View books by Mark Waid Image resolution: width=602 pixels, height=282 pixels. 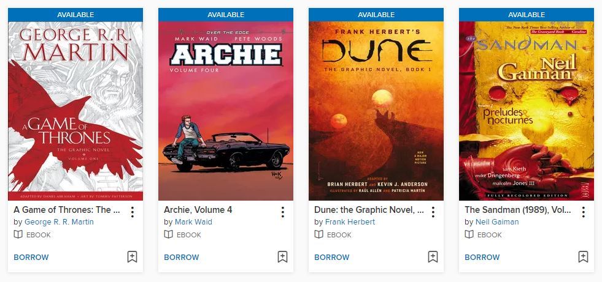point(193,222)
